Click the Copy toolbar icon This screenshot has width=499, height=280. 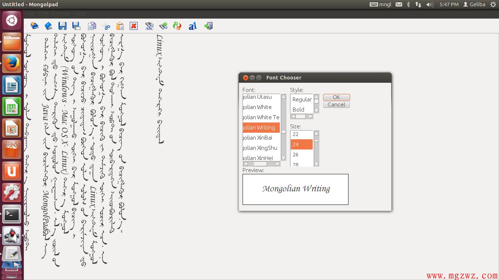[x=92, y=26]
